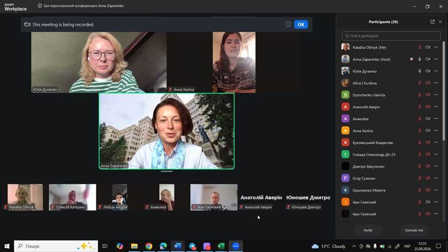Open Google Chrome from the taskbar
The width and height of the screenshot is (448, 252).
(149, 246)
